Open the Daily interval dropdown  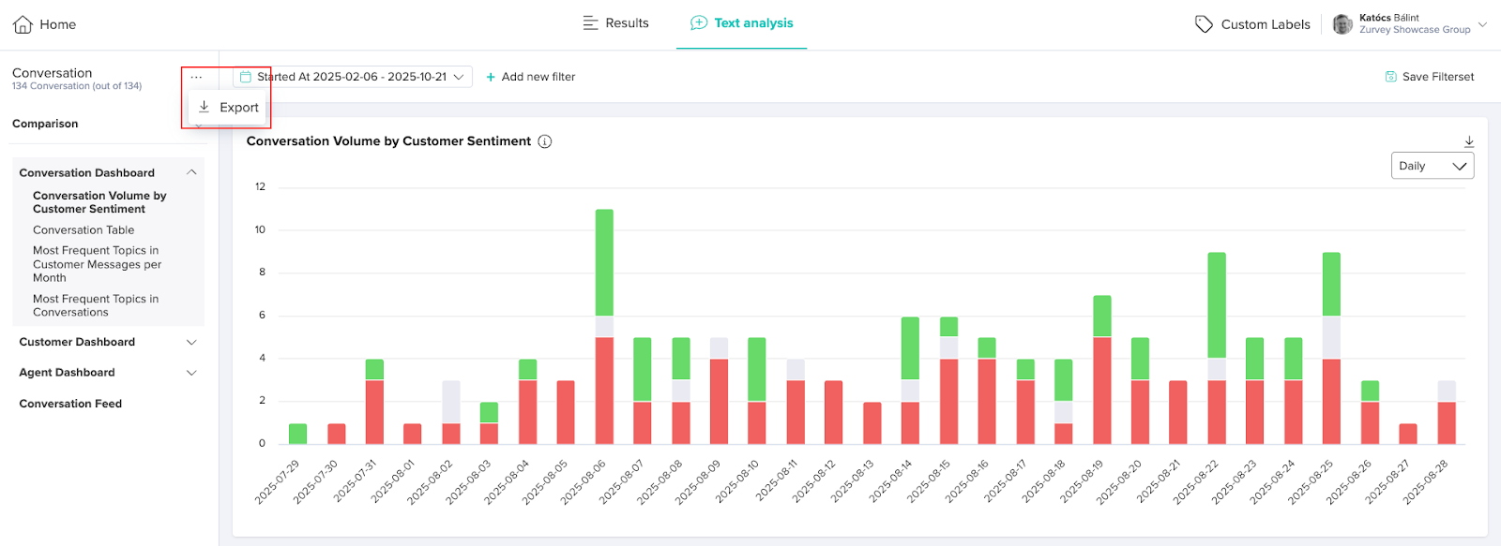[1432, 166]
